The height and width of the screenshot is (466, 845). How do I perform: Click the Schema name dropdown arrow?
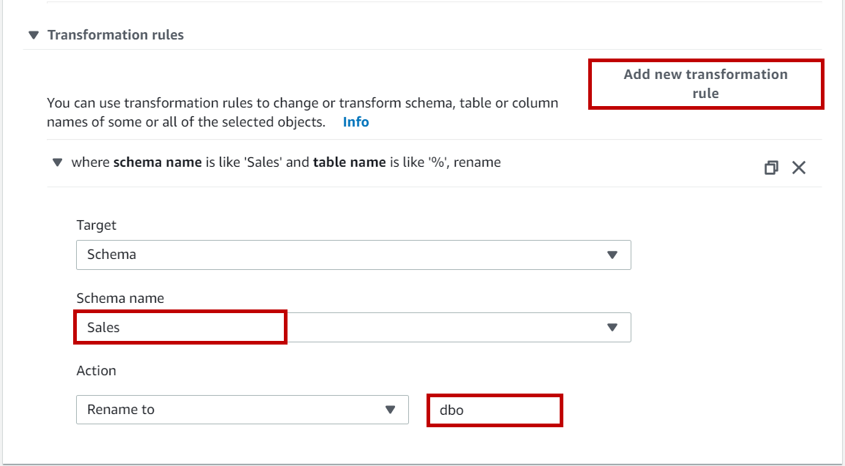[x=612, y=328]
